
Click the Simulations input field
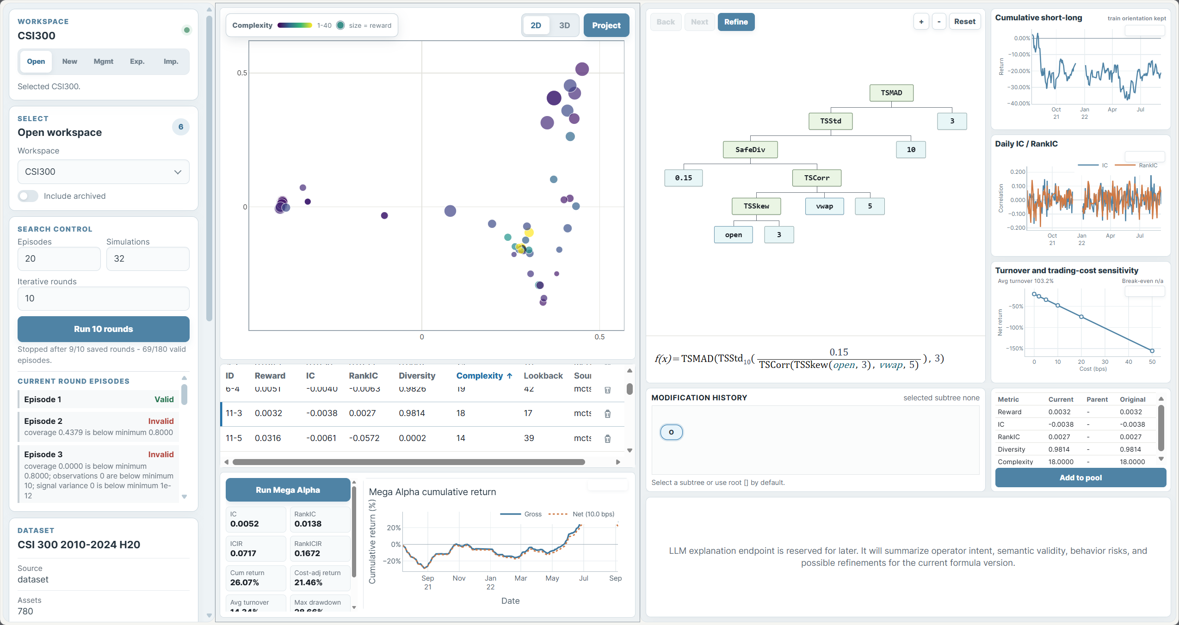point(148,259)
